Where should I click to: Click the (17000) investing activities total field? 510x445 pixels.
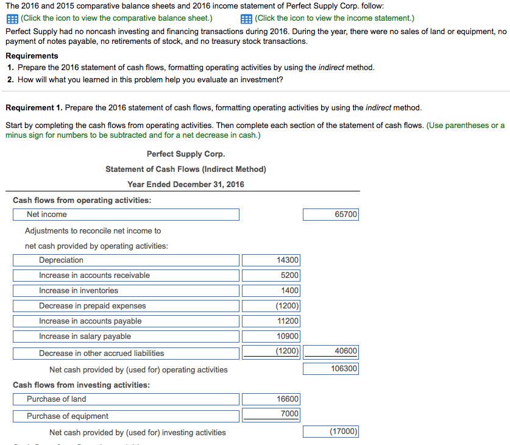click(331, 431)
